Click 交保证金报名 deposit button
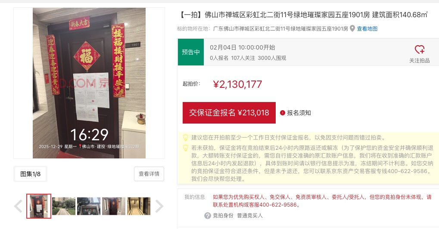 [229, 113]
